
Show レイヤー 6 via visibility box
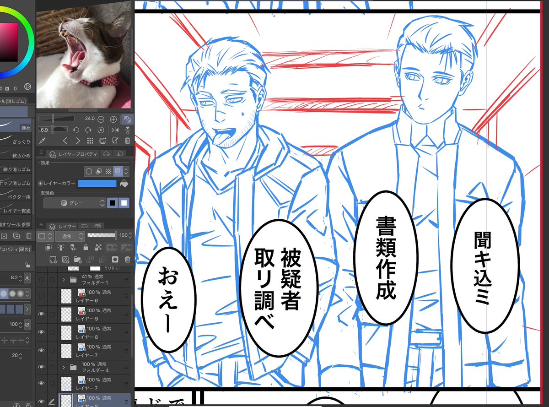[x=42, y=296]
